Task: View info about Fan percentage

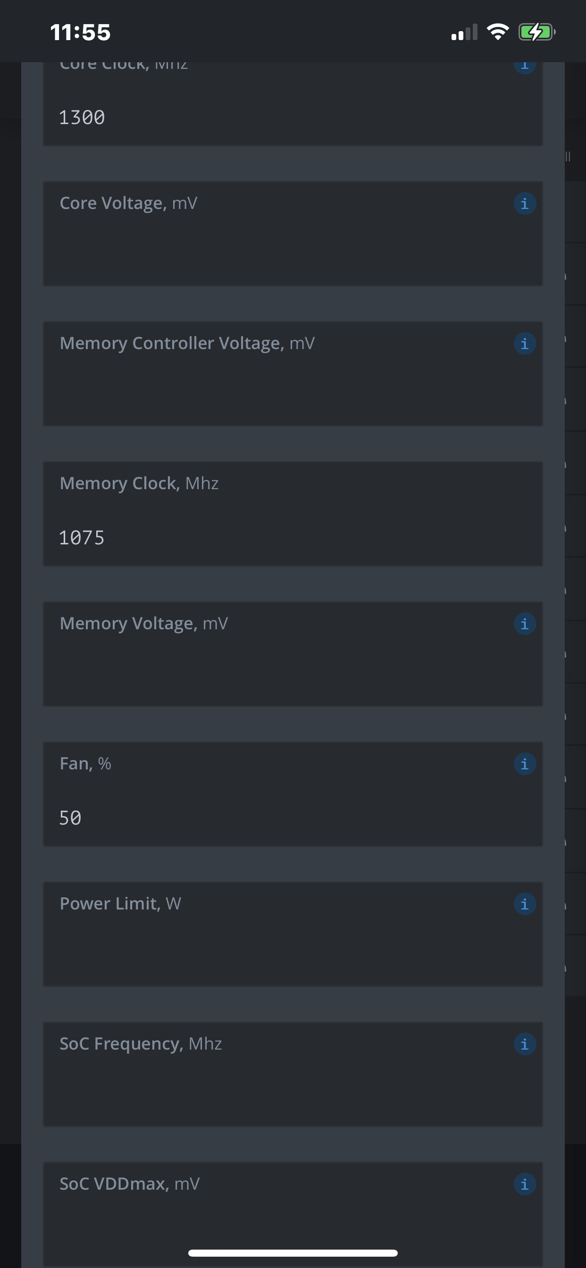Action: (x=525, y=764)
